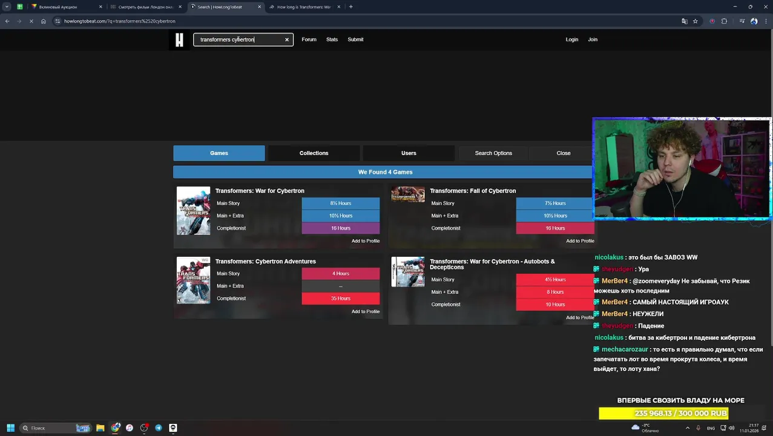The image size is (773, 436).
Task: Open the Chrome profile avatar
Action: (x=754, y=21)
